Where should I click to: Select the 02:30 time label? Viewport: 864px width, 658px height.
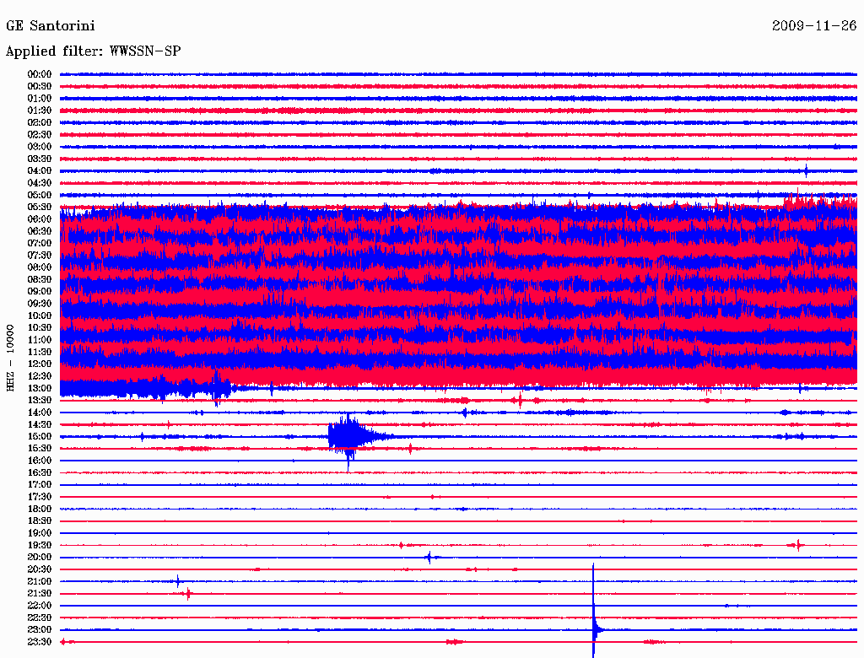point(40,135)
